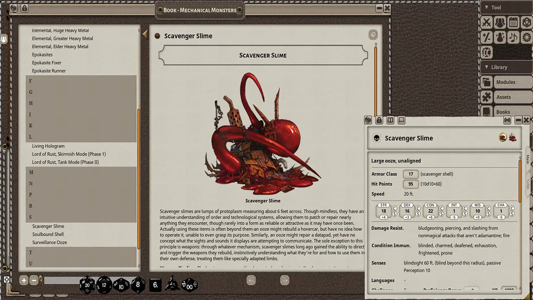Switch to NPC sheet Main tab
The width and height of the screenshot is (533, 300).
(x=528, y=160)
